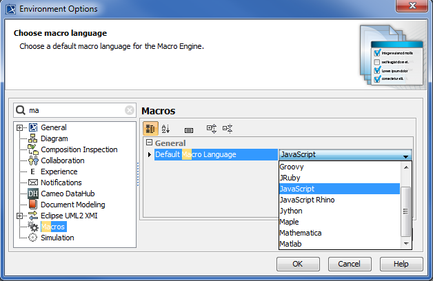Viewport: 433px width, 281px height.
Task: Click the Experience E icon
Action: [x=32, y=171]
